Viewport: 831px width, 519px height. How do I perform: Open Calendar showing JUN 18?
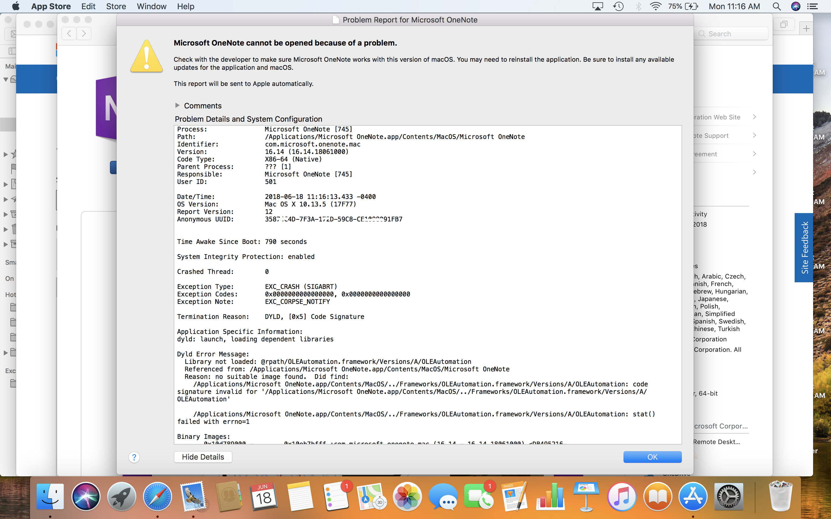264,497
